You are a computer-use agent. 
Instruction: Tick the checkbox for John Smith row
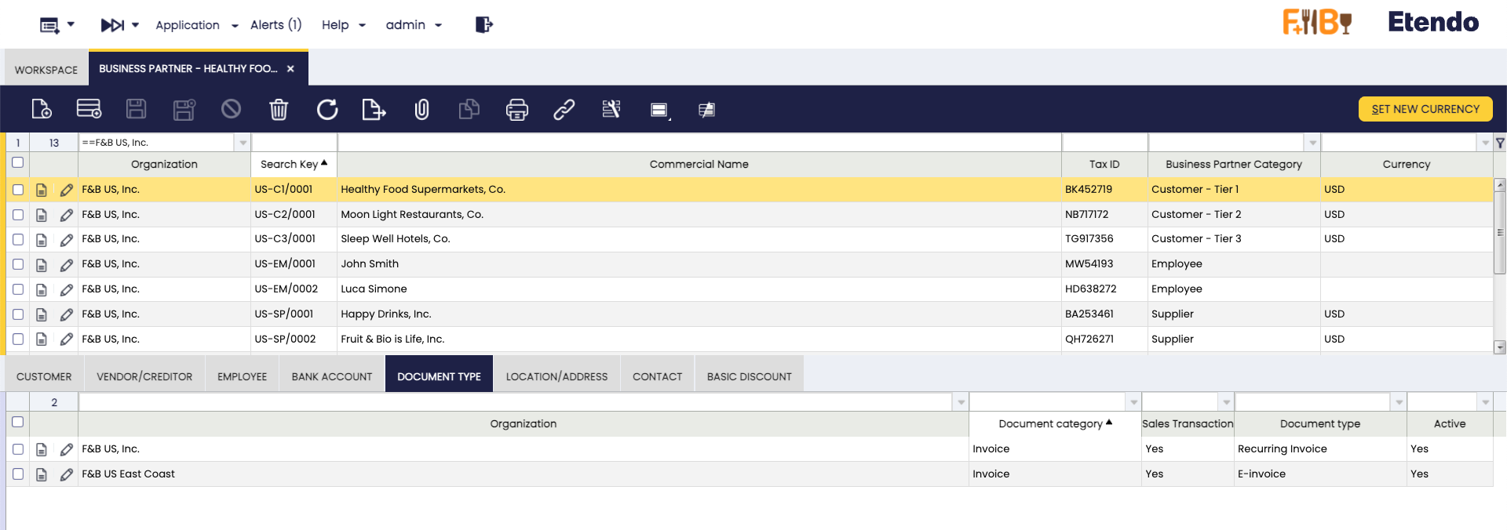coord(18,264)
